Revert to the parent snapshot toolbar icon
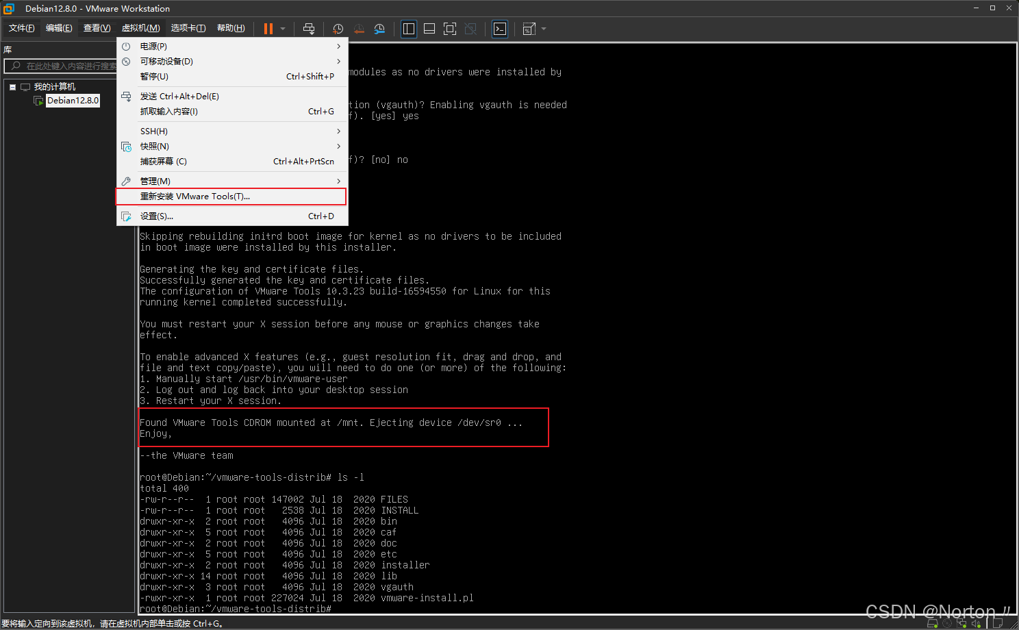Image resolution: width=1019 pixels, height=630 pixels. (358, 29)
